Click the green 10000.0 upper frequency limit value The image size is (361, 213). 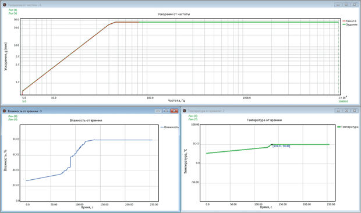(x=343, y=101)
